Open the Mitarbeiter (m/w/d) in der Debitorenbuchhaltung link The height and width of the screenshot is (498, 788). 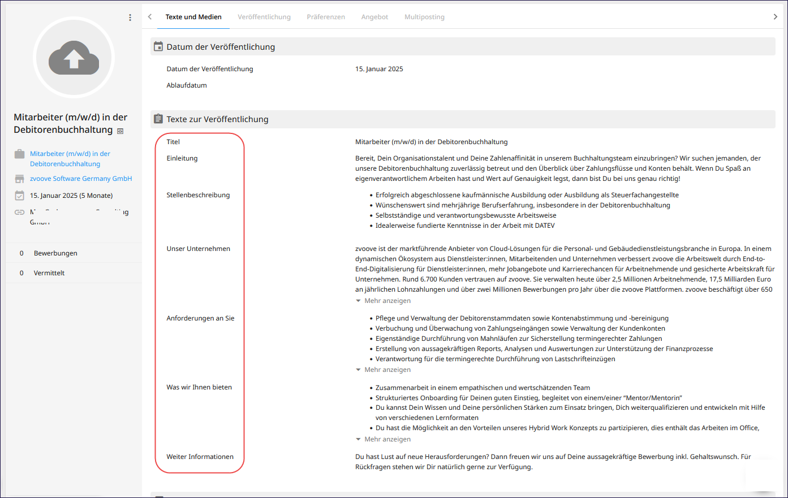(x=70, y=159)
